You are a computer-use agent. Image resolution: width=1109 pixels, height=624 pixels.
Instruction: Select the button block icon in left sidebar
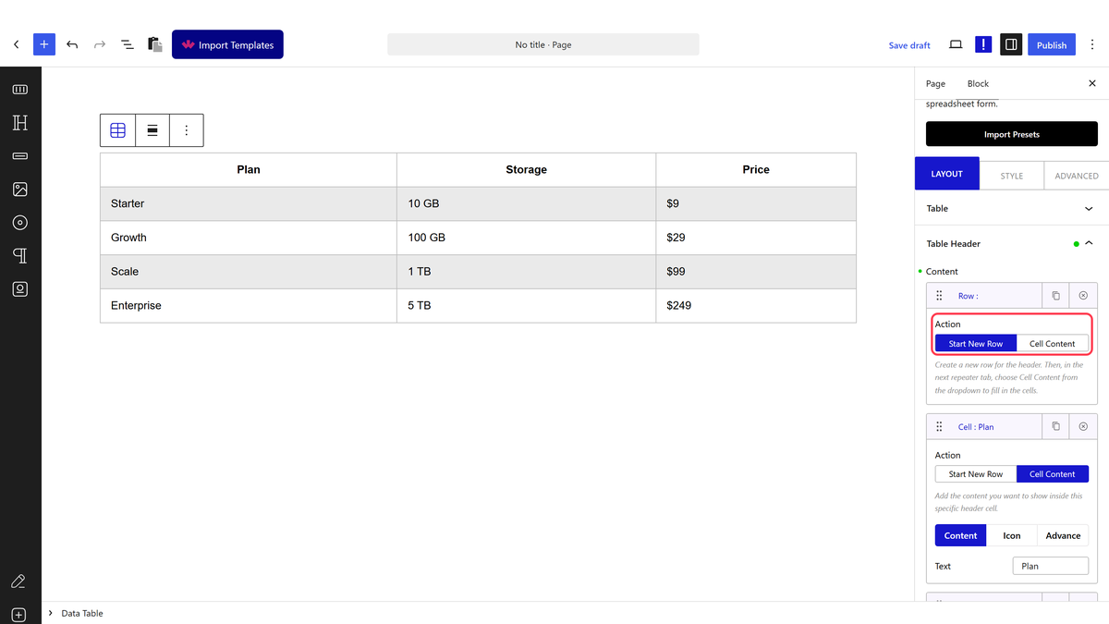20,156
